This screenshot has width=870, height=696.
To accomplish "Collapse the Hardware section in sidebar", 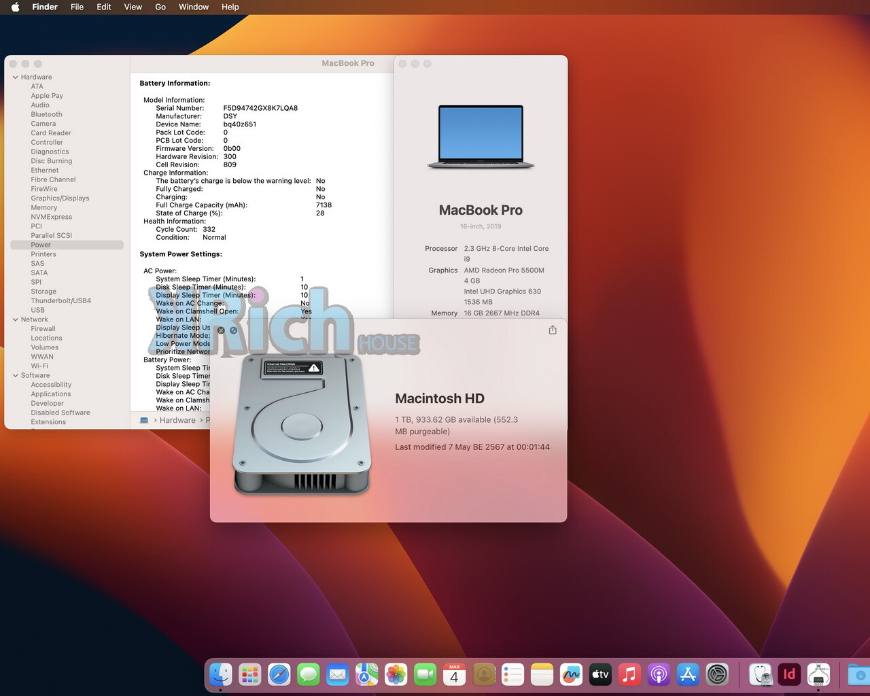I will pos(15,77).
